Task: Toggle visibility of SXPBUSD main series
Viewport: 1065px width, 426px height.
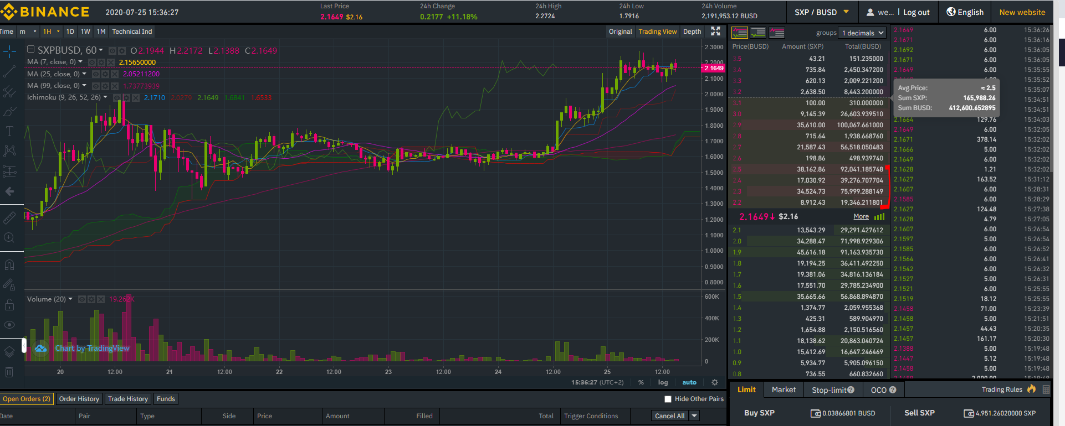Action: (x=112, y=50)
